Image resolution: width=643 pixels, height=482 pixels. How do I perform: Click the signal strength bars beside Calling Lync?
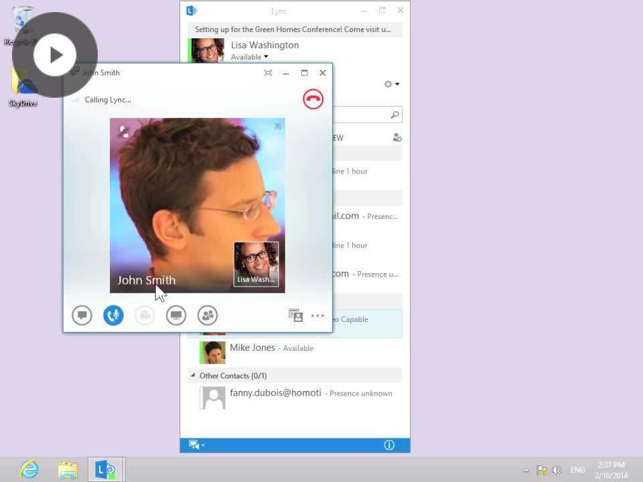point(75,100)
